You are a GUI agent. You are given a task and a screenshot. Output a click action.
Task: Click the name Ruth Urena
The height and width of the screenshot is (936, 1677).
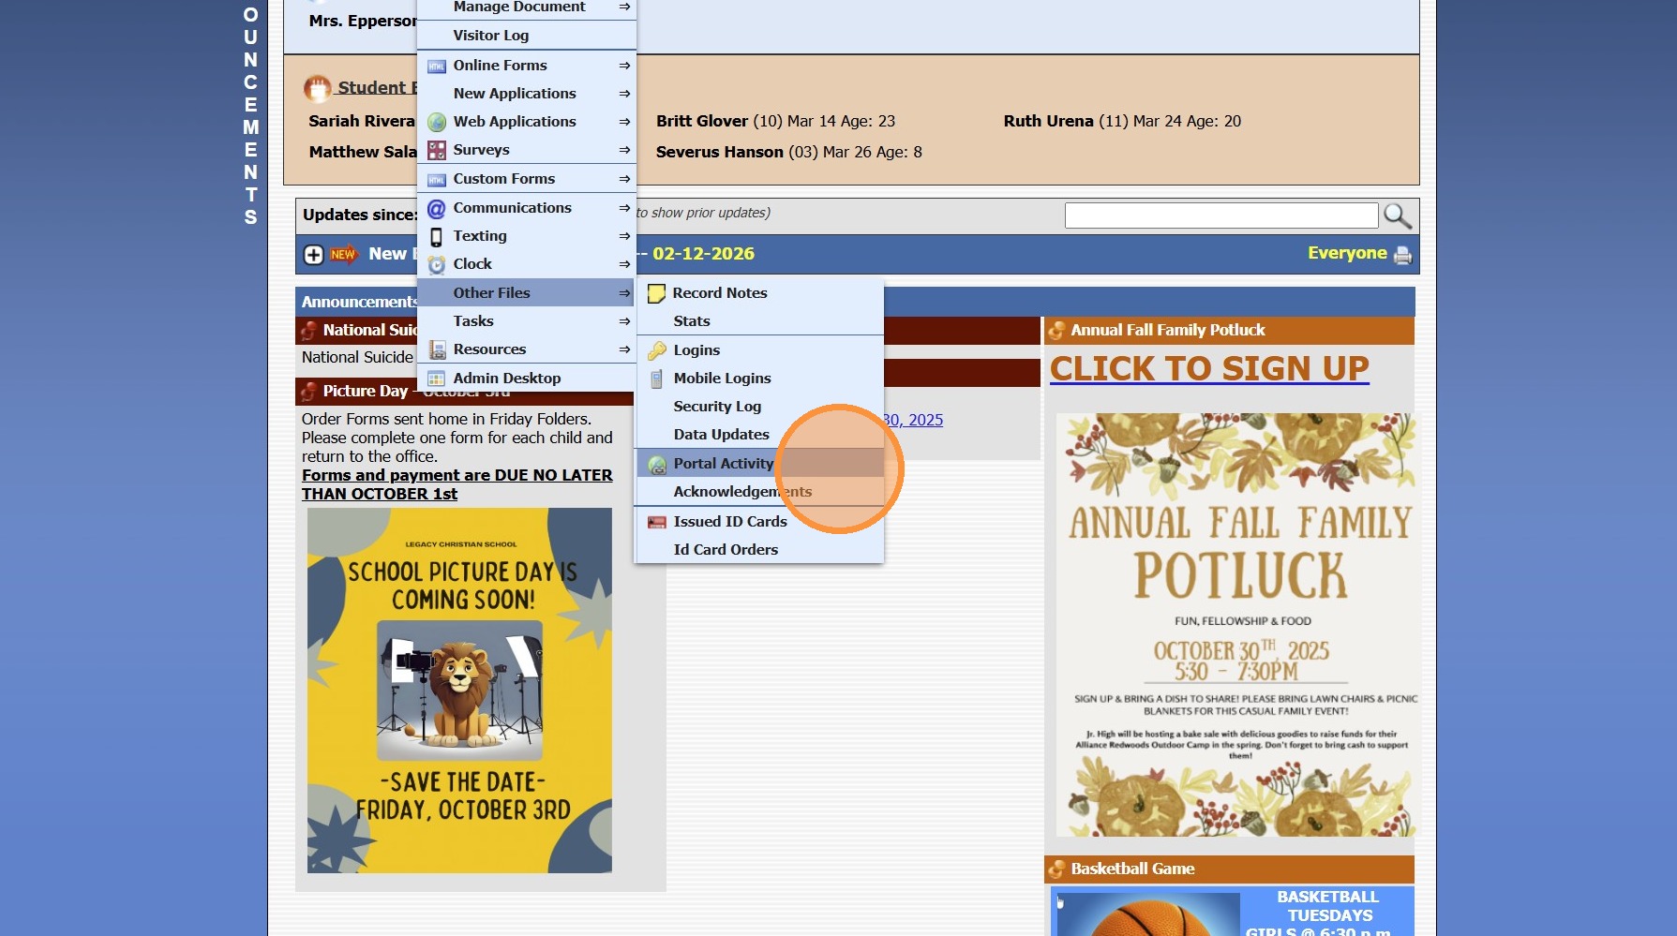pos(1048,121)
